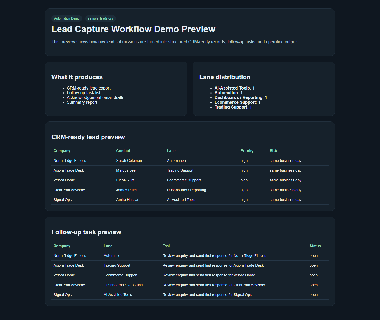Image resolution: width=380 pixels, height=320 pixels.
Task: Open the North Ridge Fitness lead row
Action: 70,161
